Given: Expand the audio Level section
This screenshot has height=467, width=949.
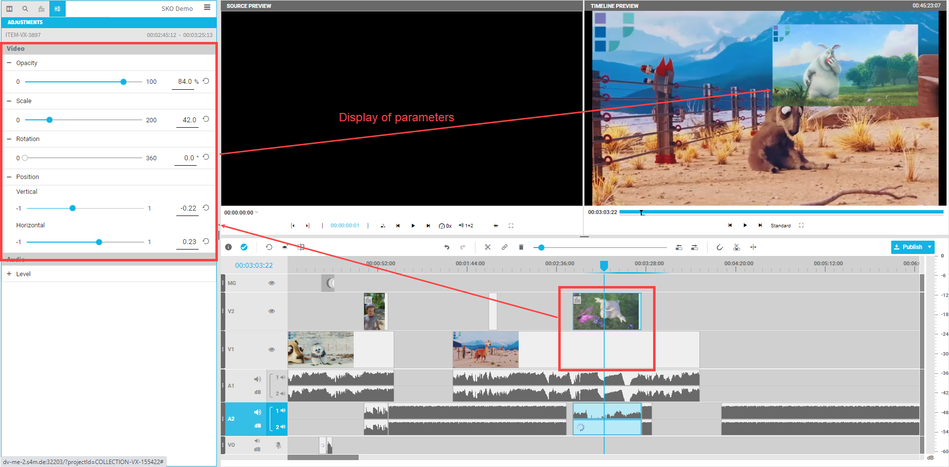Looking at the screenshot, I should [9, 274].
